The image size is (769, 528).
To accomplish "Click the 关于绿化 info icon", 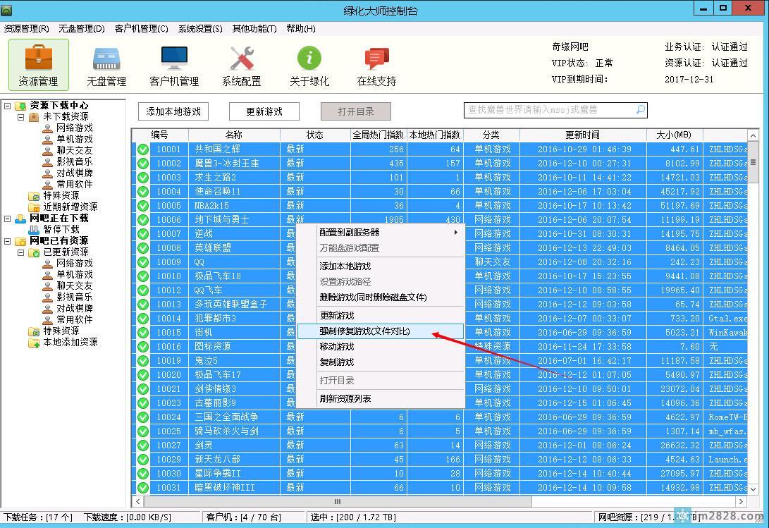I will point(309,59).
